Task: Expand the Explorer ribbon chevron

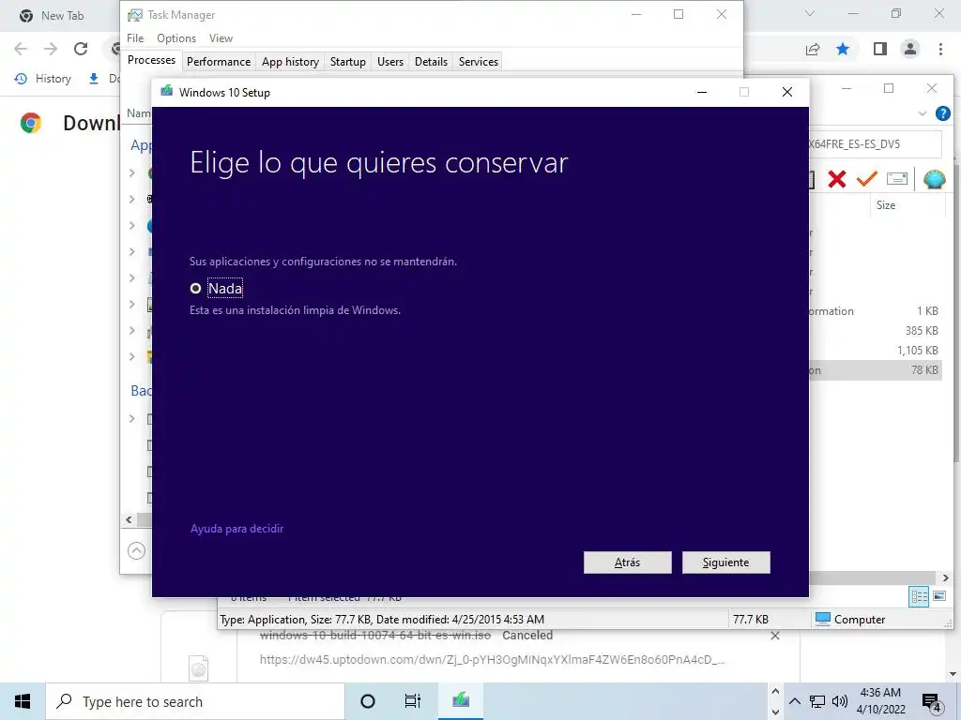Action: tap(923, 113)
